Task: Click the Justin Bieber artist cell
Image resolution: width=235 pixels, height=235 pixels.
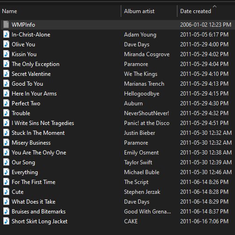Action: coord(140,133)
